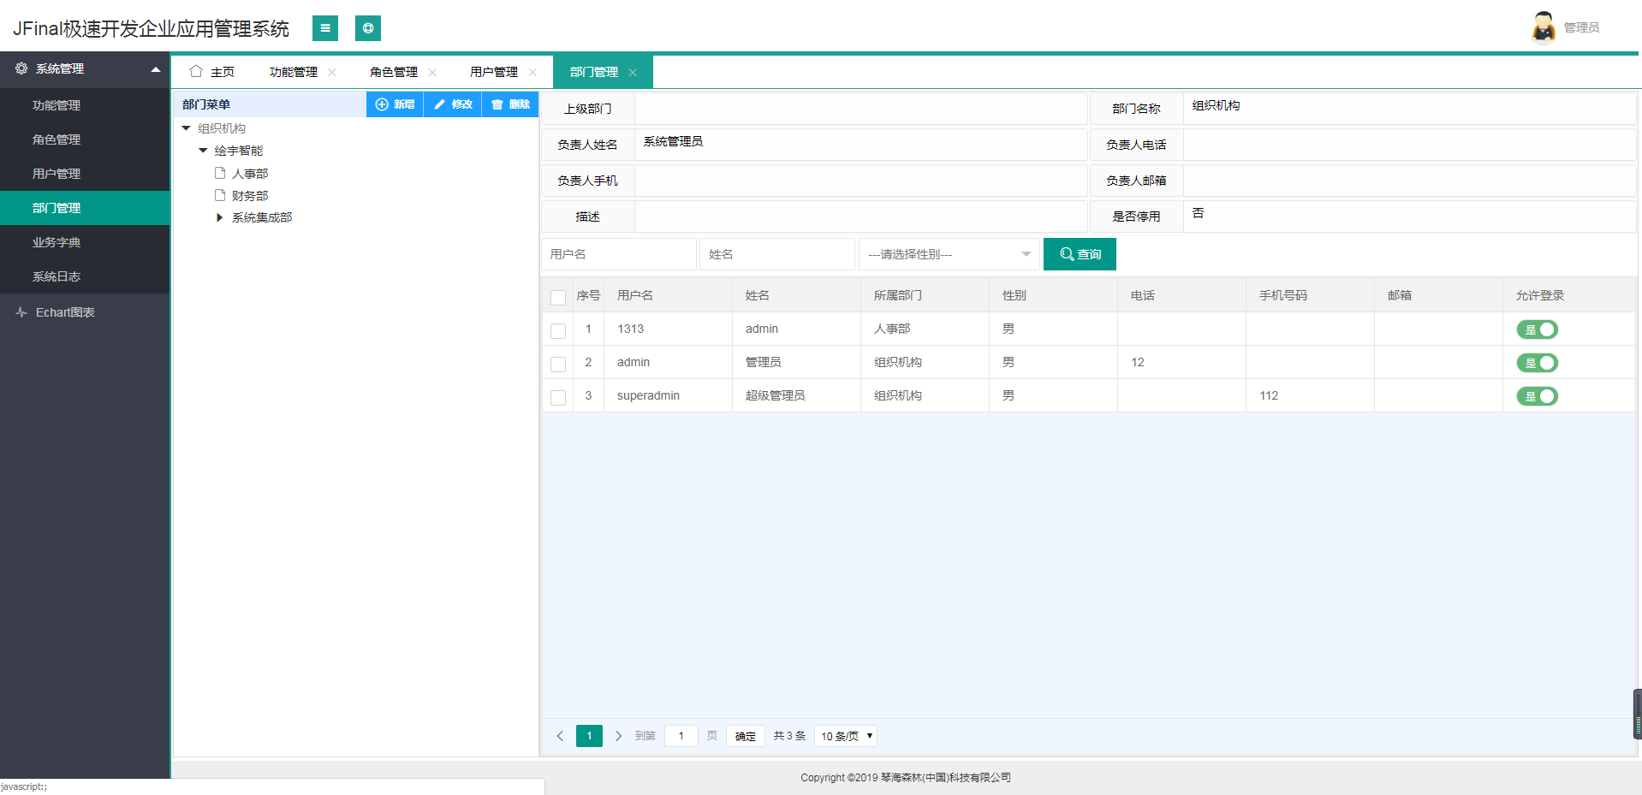Click the sidebar collapse hamburger icon
Viewport: 1642px width, 795px height.
click(325, 28)
